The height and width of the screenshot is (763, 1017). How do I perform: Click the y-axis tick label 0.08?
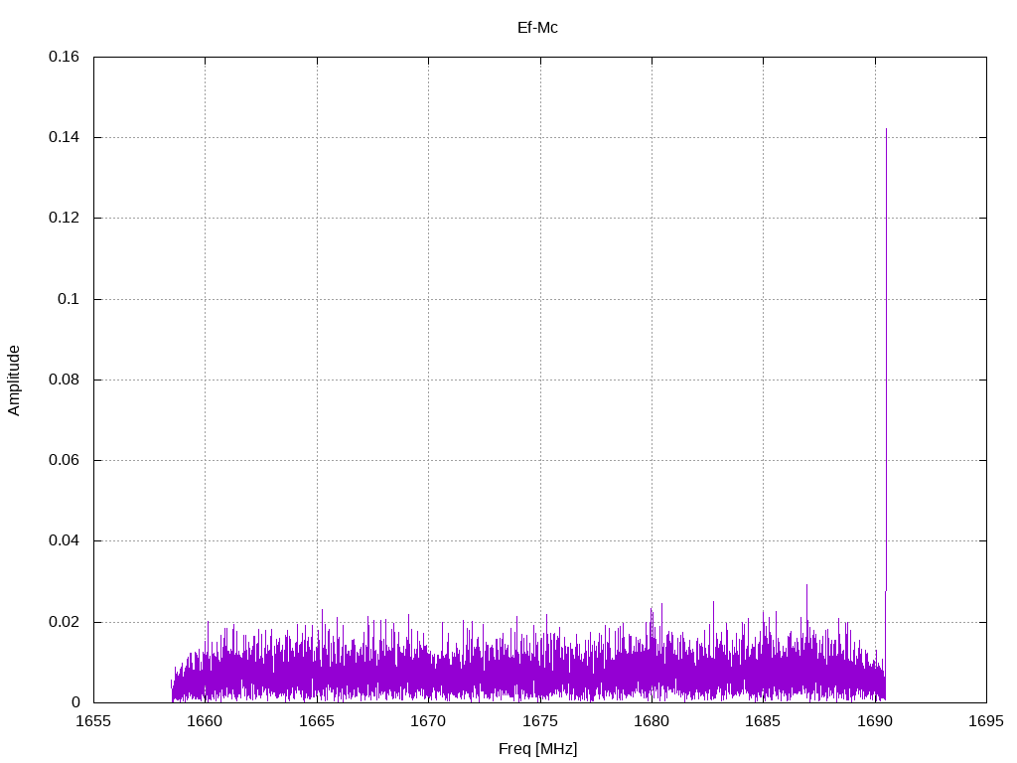click(x=64, y=380)
